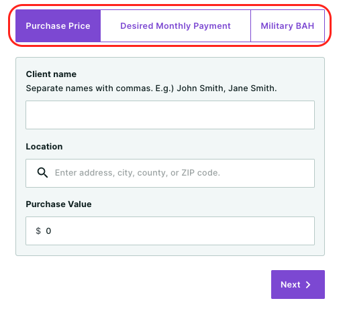Open the Military BAH tab
This screenshot has width=343, height=313.
click(x=287, y=25)
